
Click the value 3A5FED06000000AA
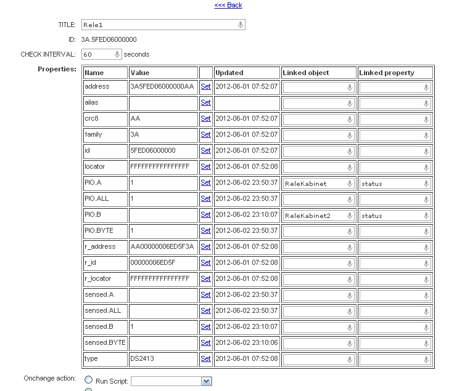coord(162,86)
